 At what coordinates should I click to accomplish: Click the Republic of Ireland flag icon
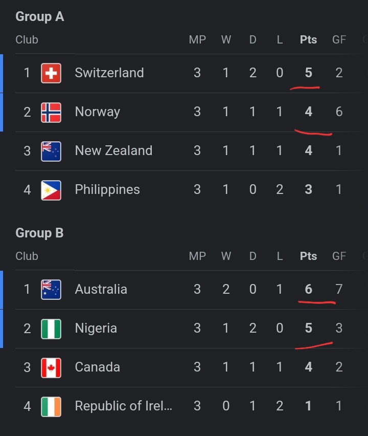[51, 406]
